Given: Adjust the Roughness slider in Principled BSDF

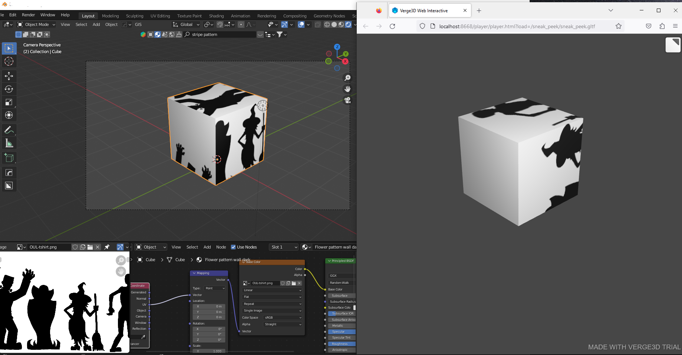Looking at the screenshot, I should click(x=342, y=344).
